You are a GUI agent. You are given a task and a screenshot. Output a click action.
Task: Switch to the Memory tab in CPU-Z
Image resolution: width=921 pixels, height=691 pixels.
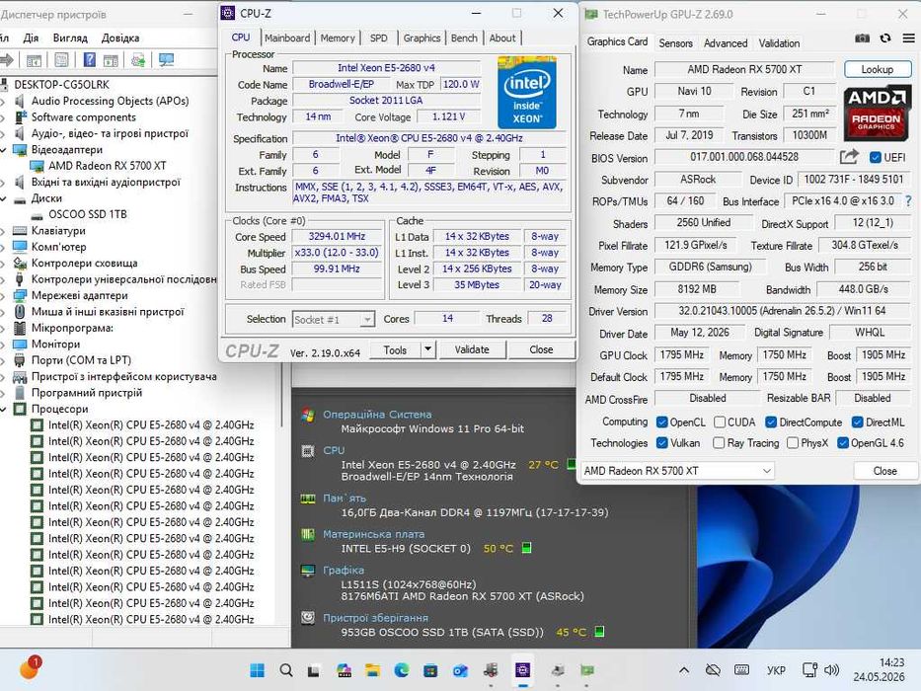point(338,38)
